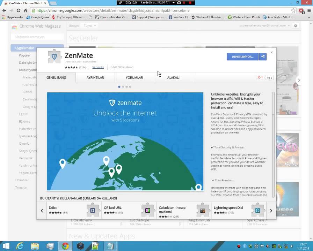Open the Windows Start button

(6, 246)
